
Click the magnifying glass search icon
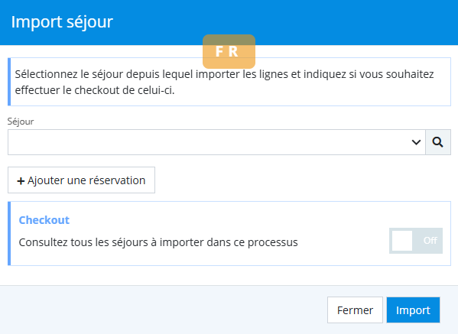[x=438, y=142]
